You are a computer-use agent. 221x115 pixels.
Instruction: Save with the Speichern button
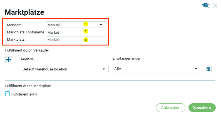click(202, 107)
